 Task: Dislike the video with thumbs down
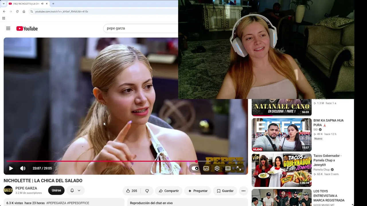[147, 191]
